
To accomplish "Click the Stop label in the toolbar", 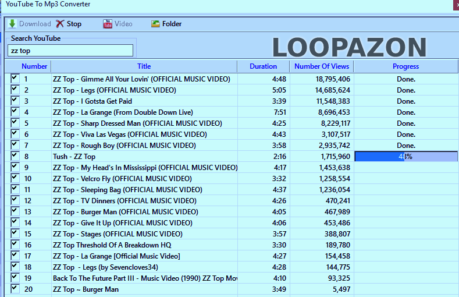I will click(x=74, y=24).
